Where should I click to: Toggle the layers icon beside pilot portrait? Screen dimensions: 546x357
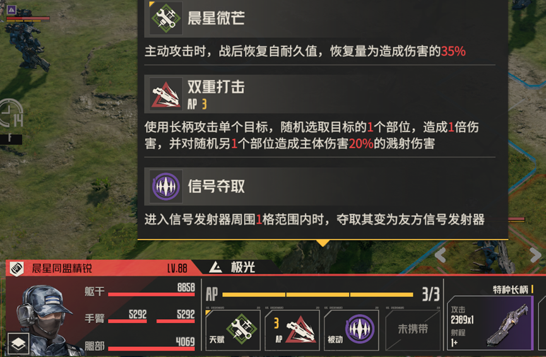point(18,344)
